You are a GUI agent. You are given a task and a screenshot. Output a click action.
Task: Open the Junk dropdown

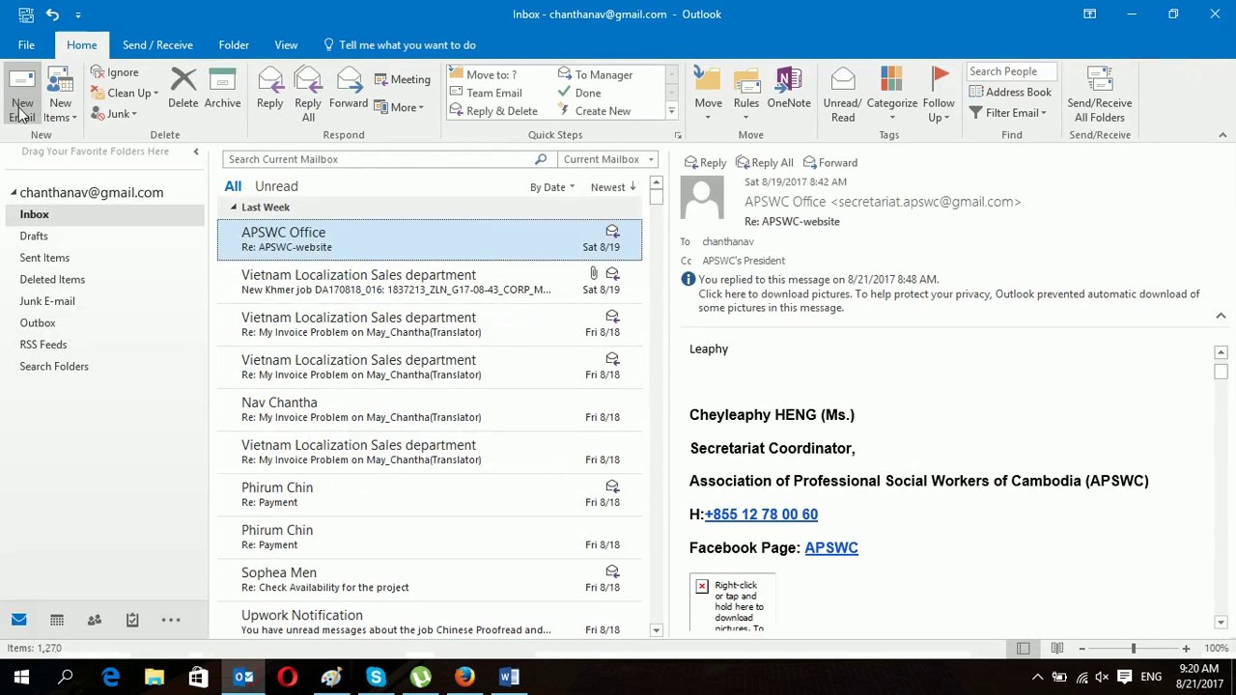(115, 114)
